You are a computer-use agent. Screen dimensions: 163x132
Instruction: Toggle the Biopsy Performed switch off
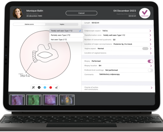coord(150,61)
